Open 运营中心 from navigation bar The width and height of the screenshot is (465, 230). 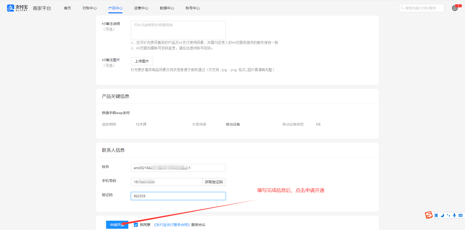tap(141, 8)
